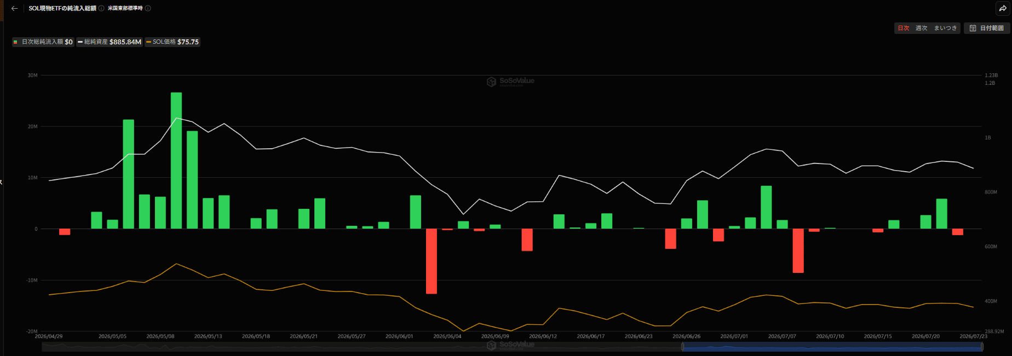1012x356 pixels.
Task: Click the 2026/06/04 axis date label
Action: [447, 336]
